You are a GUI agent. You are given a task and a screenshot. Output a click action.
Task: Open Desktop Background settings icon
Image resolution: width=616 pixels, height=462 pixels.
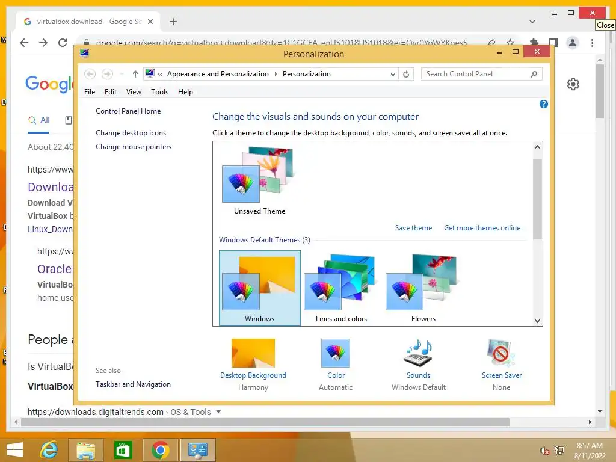tap(253, 353)
